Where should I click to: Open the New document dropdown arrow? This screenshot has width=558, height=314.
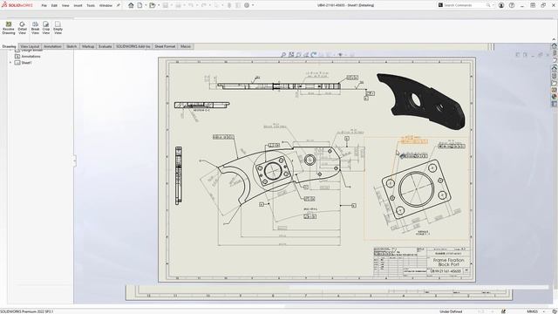tap(146, 5)
